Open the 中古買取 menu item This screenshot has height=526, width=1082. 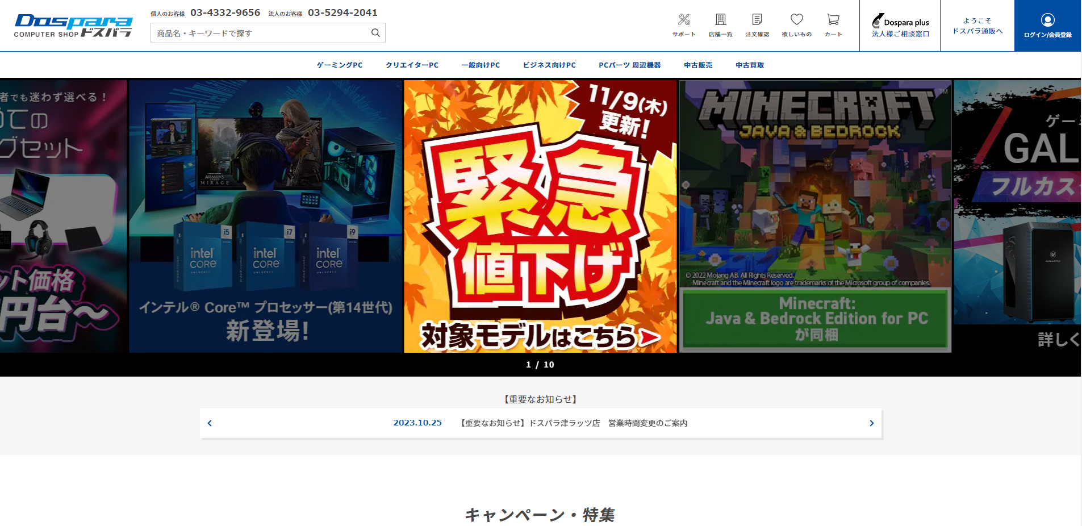(x=749, y=65)
